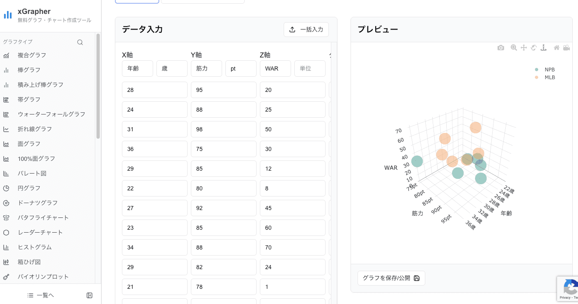Image resolution: width=578 pixels, height=304 pixels.
Task: Reset camera to last saved view
Action: tap(567, 48)
